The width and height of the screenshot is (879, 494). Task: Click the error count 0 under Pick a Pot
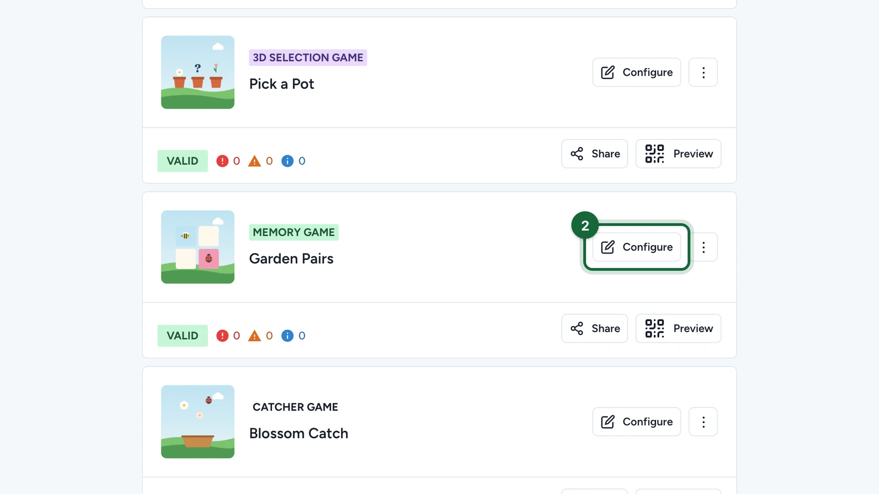(x=237, y=161)
